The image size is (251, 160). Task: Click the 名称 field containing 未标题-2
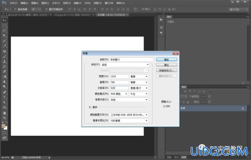131,60
